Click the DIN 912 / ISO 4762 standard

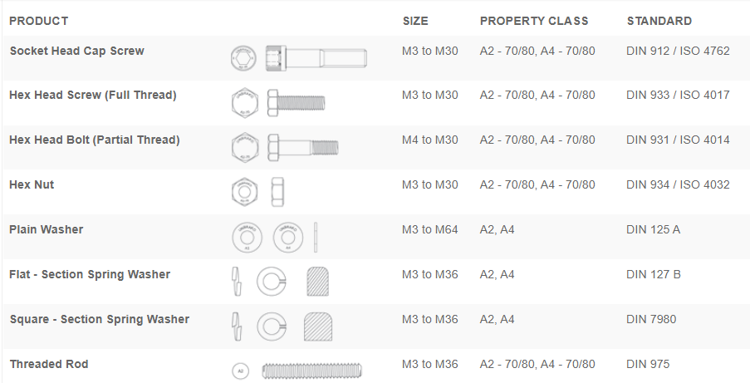(x=678, y=51)
